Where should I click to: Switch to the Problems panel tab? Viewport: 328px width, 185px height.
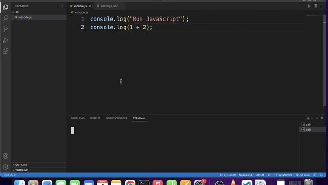click(x=77, y=118)
